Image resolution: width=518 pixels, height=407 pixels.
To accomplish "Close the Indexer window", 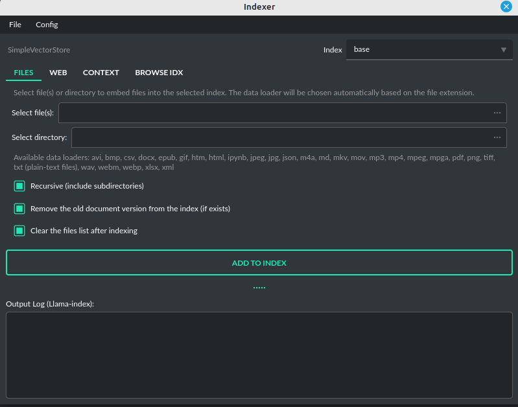I will (x=506, y=7).
